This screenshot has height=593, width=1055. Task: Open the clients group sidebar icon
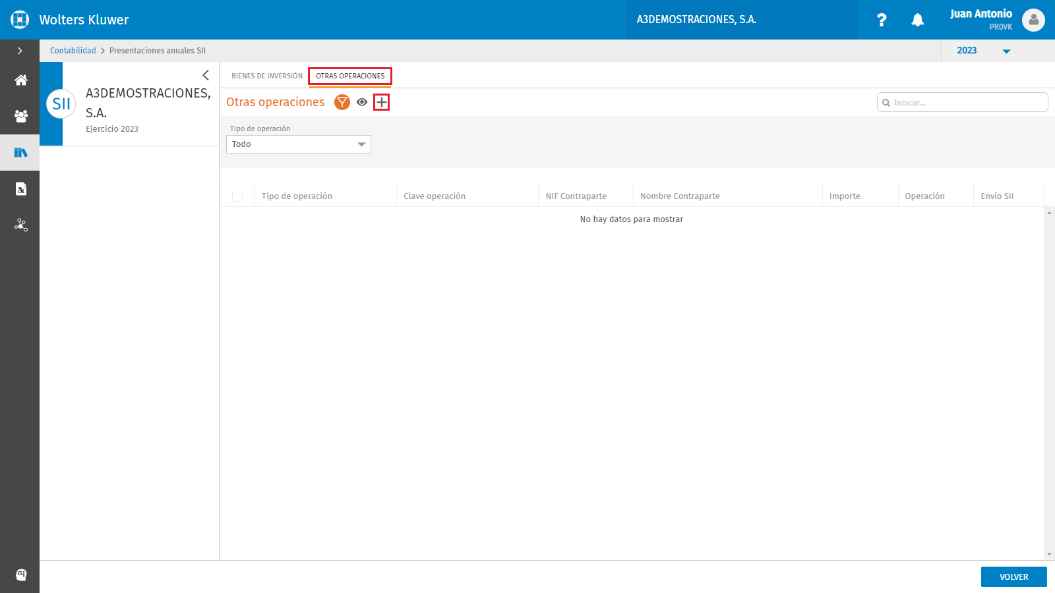[x=21, y=116]
